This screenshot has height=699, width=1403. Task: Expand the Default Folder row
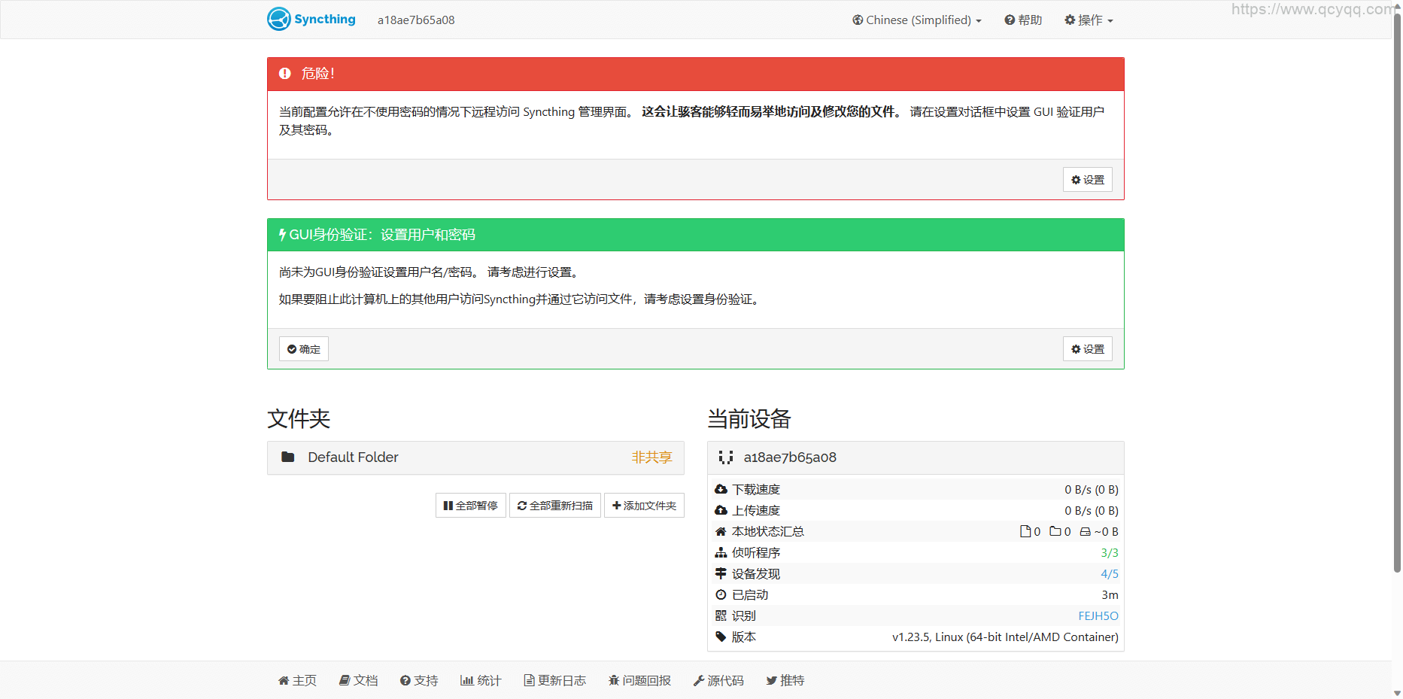475,457
